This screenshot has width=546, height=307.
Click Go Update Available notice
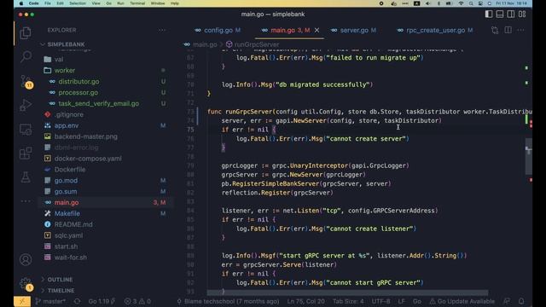[462, 301]
